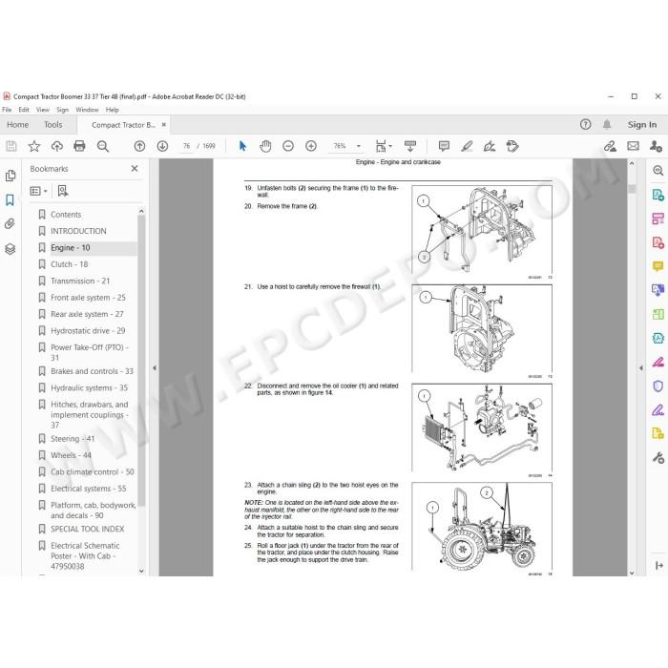Click the sign document pen icon

[490, 146]
